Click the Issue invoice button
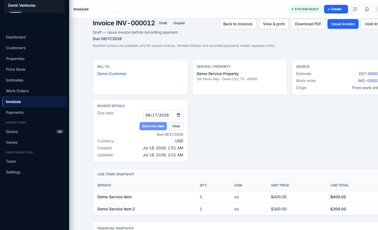This screenshot has height=230, width=378. pos(343,24)
